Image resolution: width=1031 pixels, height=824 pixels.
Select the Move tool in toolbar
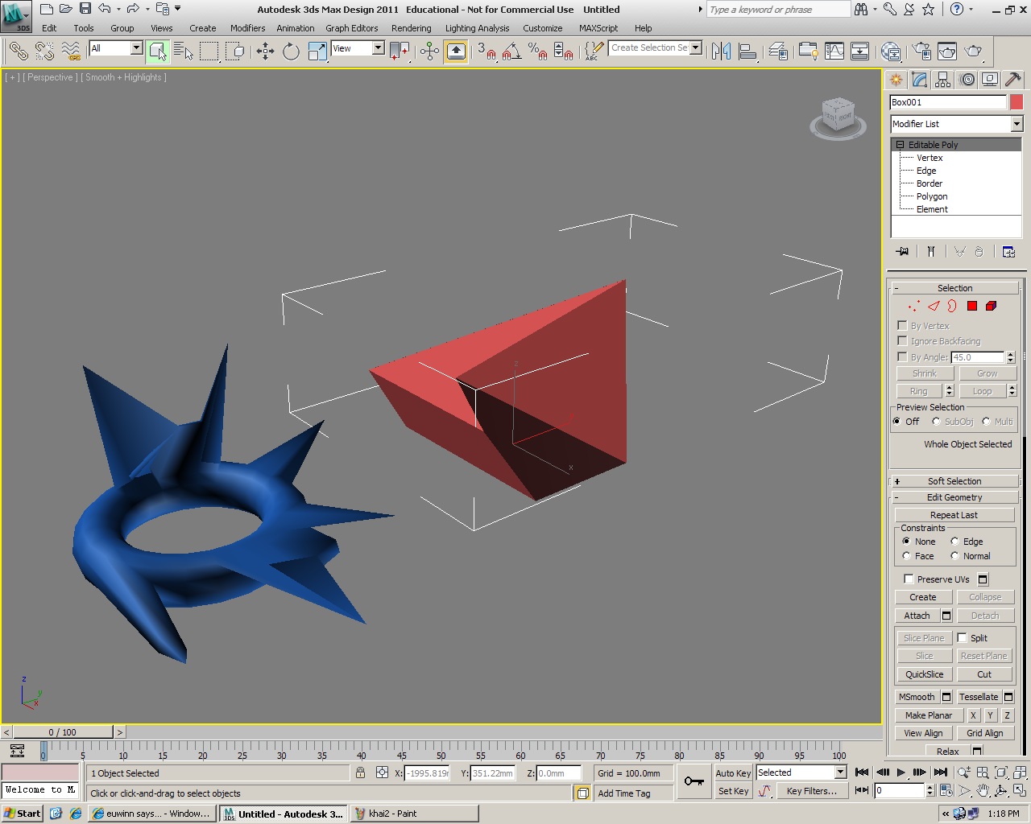pyautogui.click(x=265, y=51)
